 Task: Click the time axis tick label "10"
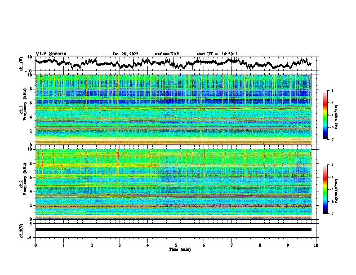point(316,245)
